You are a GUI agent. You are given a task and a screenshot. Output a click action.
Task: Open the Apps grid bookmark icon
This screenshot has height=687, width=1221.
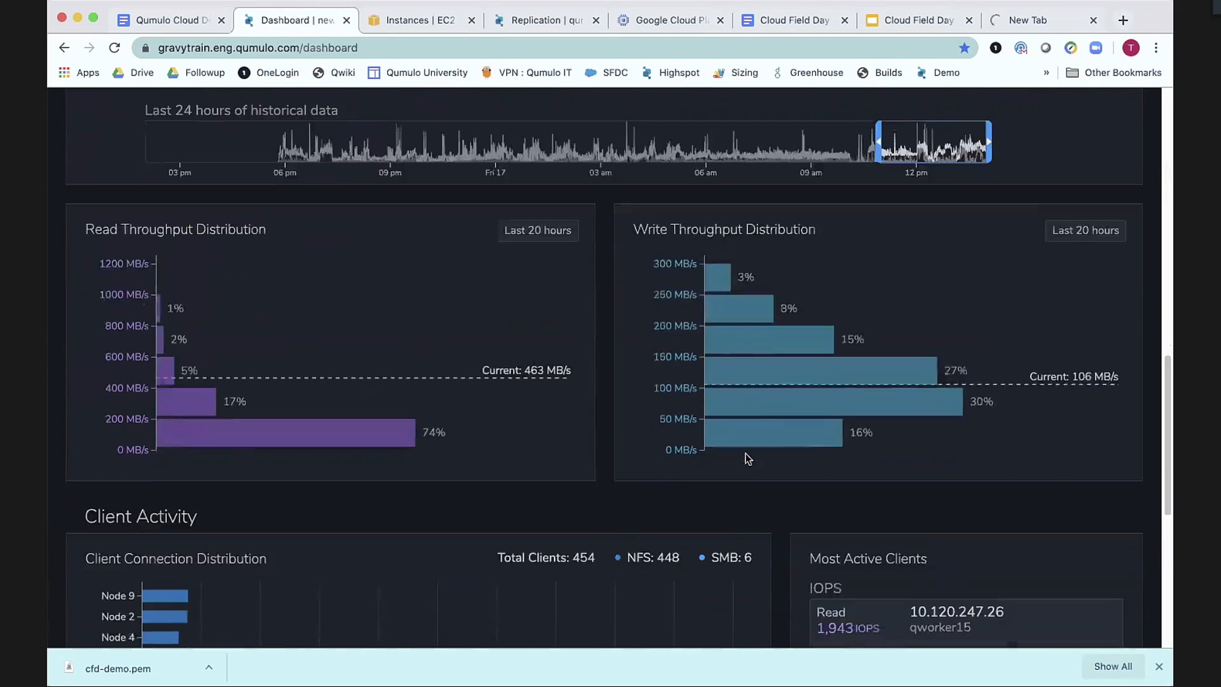(64, 73)
